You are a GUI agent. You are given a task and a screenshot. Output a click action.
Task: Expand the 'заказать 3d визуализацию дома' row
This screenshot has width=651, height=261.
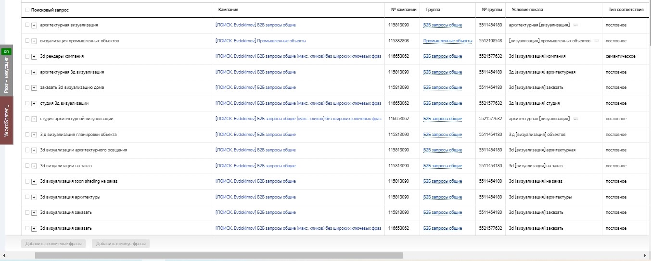34,88
